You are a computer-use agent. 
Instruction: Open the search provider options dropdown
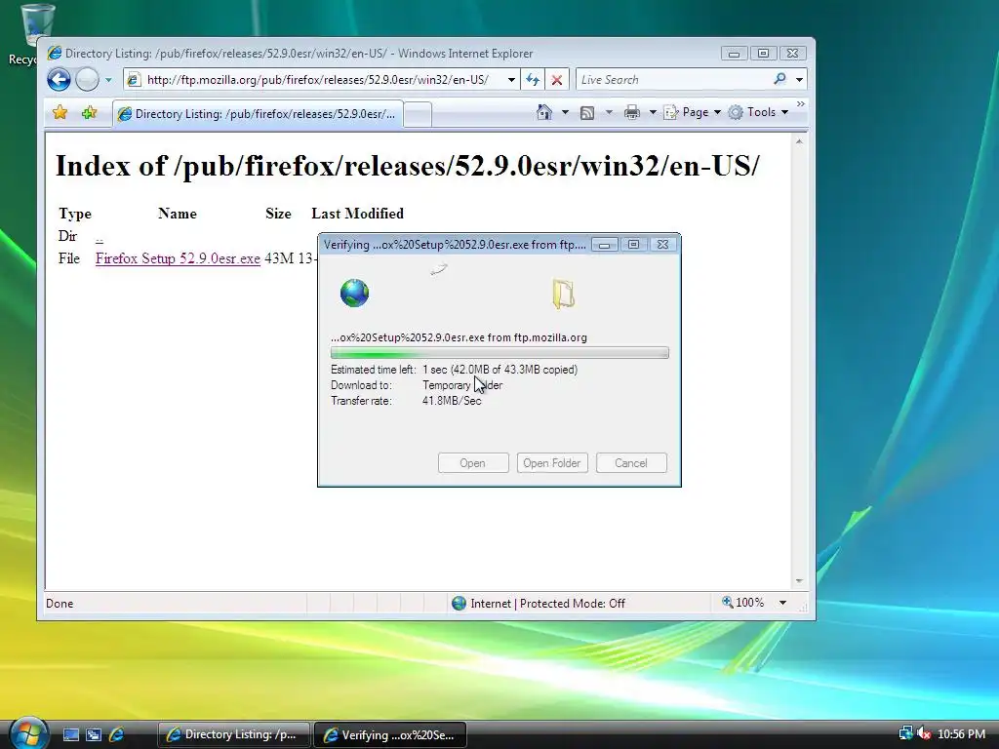pyautogui.click(x=799, y=80)
